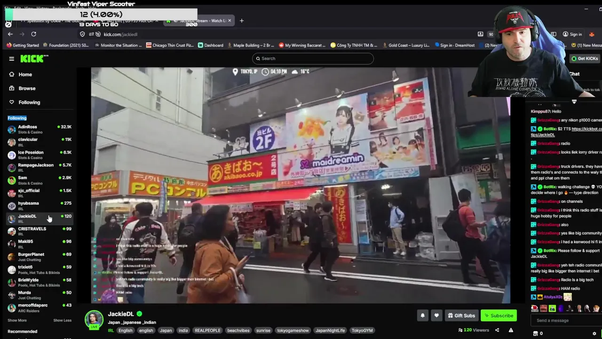
Task: Click the Kick logo
Action: tap(34, 58)
